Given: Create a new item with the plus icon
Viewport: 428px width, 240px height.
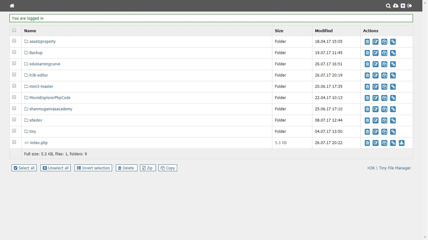Looking at the screenshot, I should click(403, 6).
